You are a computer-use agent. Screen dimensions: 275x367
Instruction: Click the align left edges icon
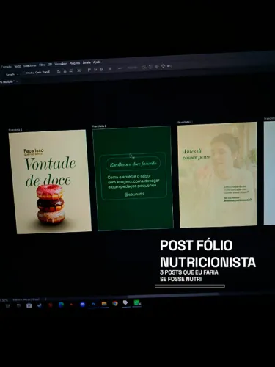pyautogui.click(x=59, y=71)
